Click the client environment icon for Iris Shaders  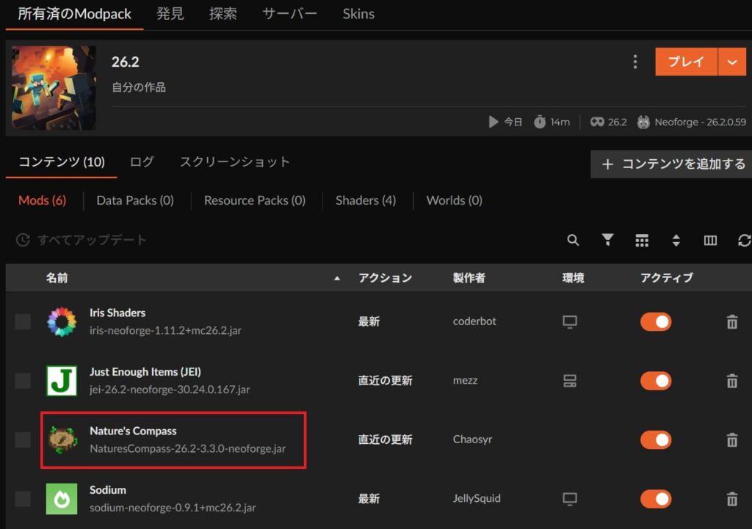[x=570, y=321]
